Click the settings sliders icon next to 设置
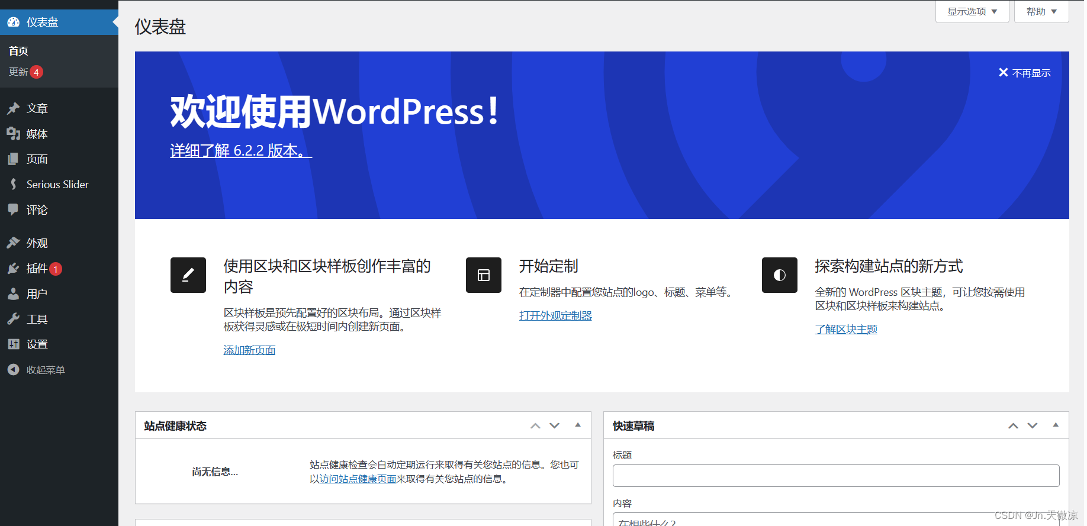 click(x=14, y=344)
